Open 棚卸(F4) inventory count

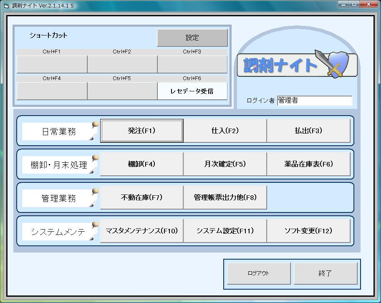click(x=141, y=164)
